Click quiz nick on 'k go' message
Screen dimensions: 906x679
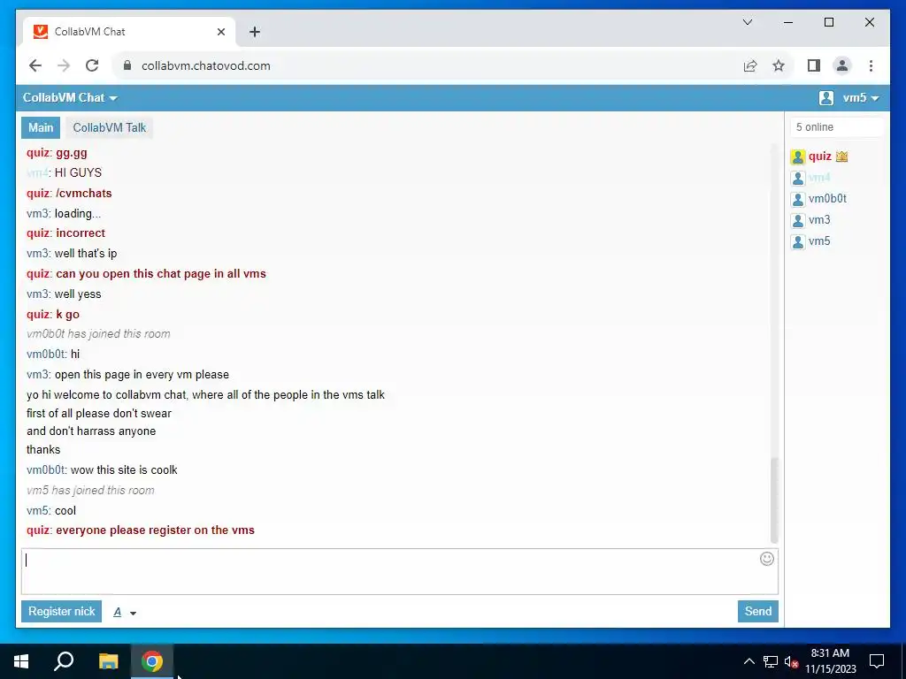pyautogui.click(x=37, y=314)
